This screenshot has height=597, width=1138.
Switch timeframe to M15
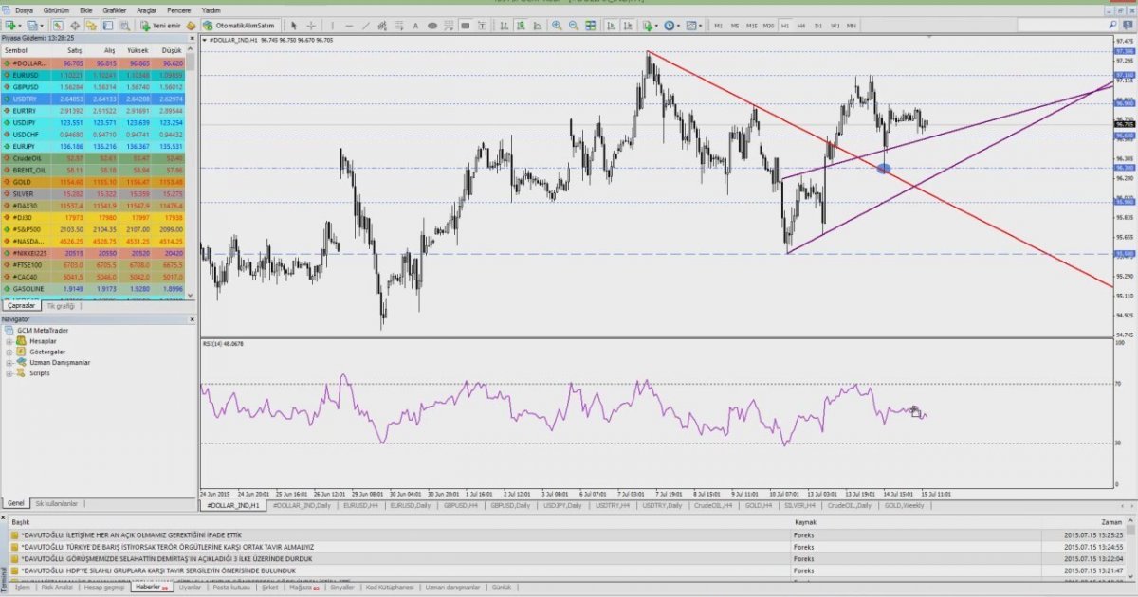(x=752, y=25)
